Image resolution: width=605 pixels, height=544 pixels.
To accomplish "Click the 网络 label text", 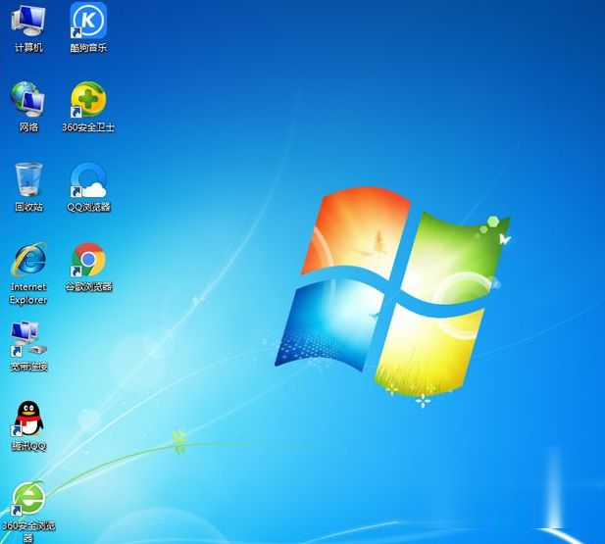I will (28, 127).
